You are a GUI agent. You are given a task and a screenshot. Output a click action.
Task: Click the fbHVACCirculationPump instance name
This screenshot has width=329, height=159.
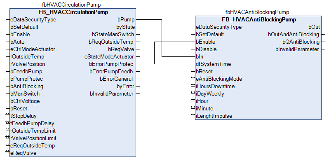(71, 5)
